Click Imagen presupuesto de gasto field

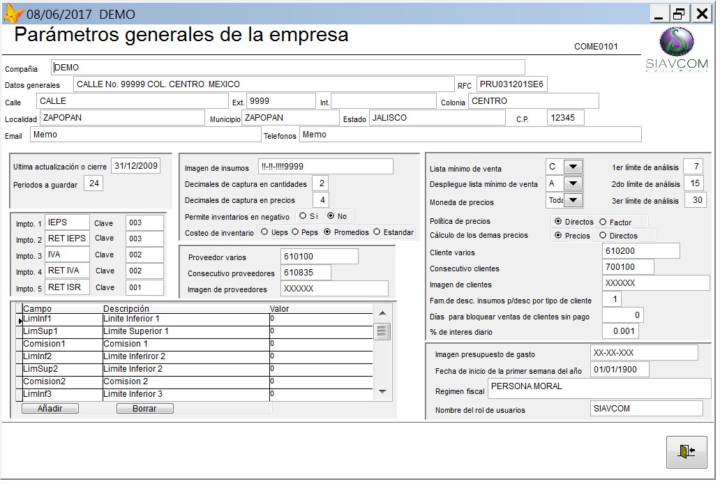[644, 353]
